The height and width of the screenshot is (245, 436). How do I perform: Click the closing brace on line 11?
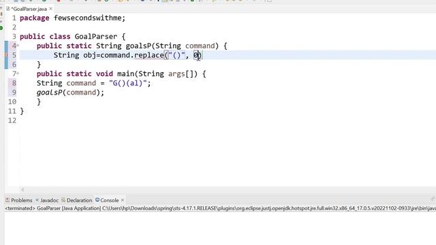pos(22,111)
